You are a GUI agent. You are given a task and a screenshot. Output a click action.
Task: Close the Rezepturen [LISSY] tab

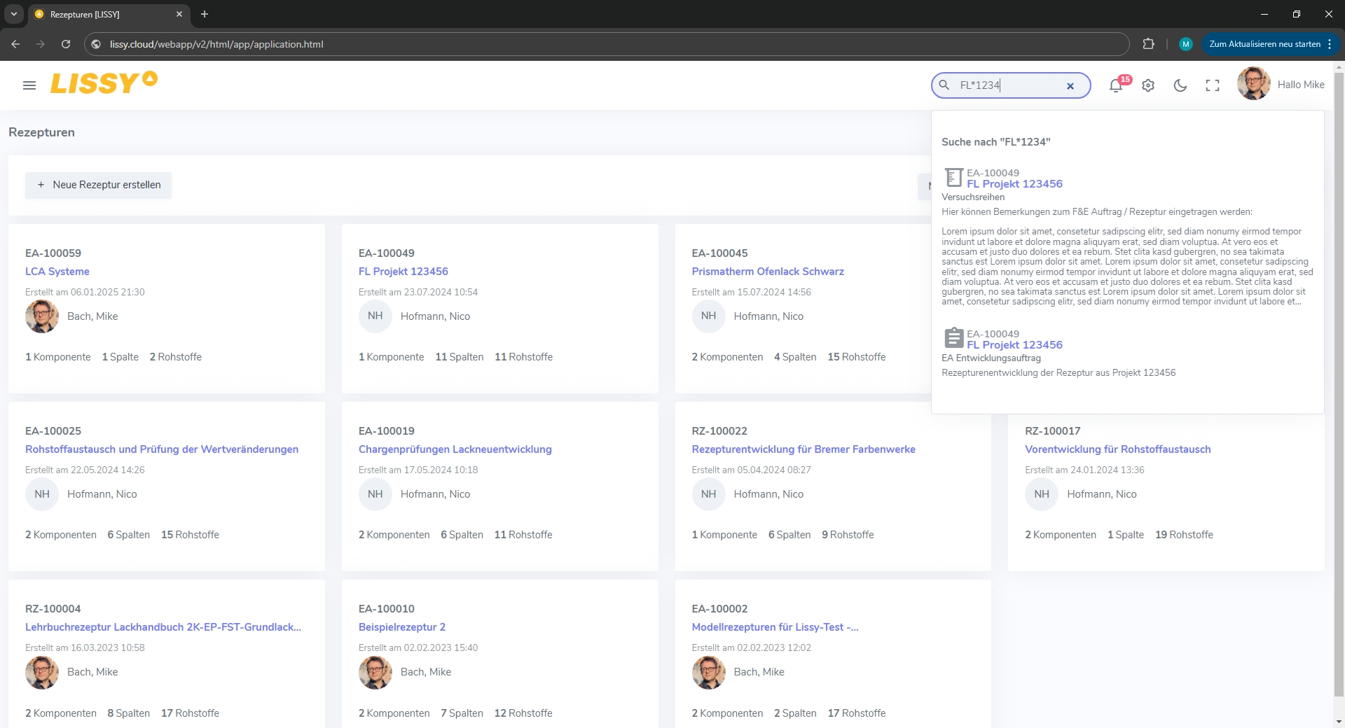[x=179, y=14]
